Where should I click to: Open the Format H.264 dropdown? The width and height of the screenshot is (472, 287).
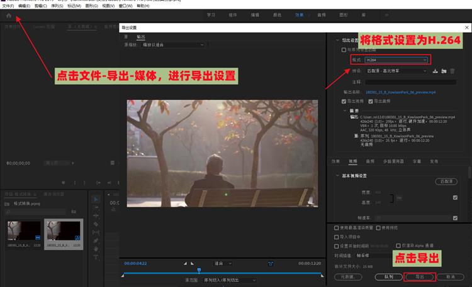396,60
